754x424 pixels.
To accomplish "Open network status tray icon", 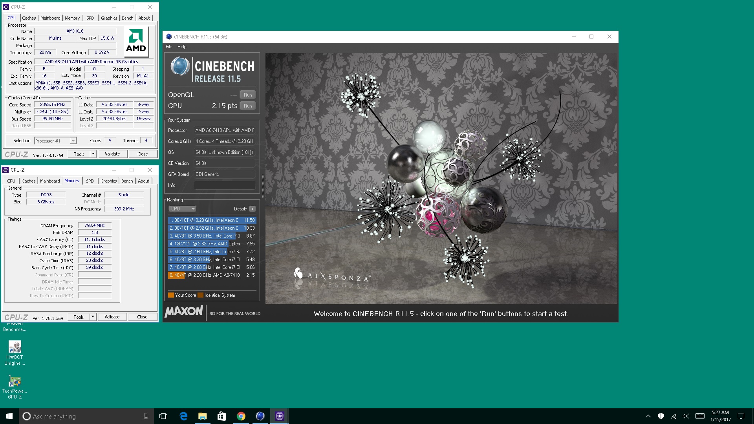I will (x=674, y=416).
